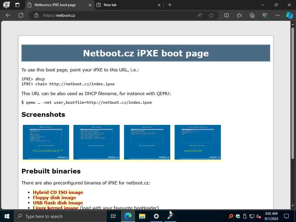Image resolution: width=296 pixels, height=222 pixels.
Task: Click the taskbar search box
Action: 60,216
